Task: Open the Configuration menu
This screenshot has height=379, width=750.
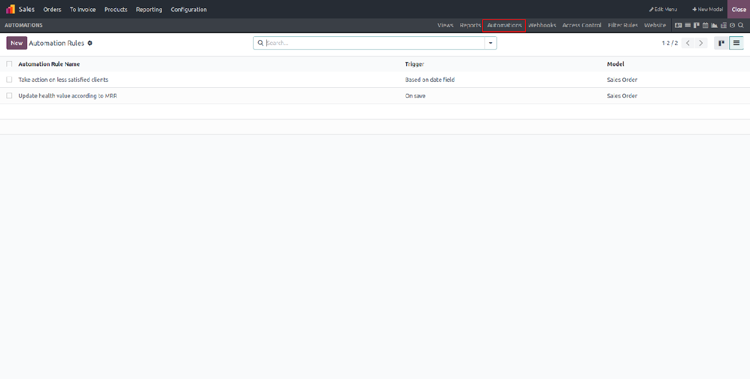Action: [189, 9]
